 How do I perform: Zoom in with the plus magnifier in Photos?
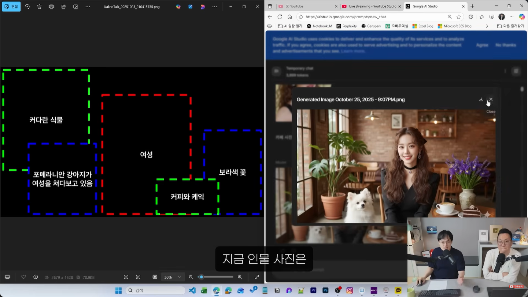240,277
